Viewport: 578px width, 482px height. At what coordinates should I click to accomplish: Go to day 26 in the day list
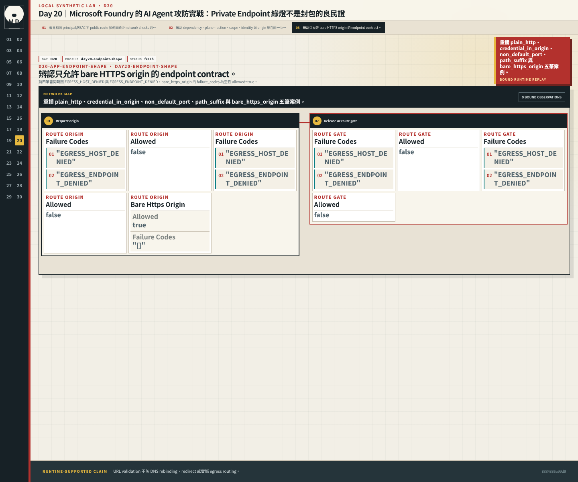click(x=19, y=174)
